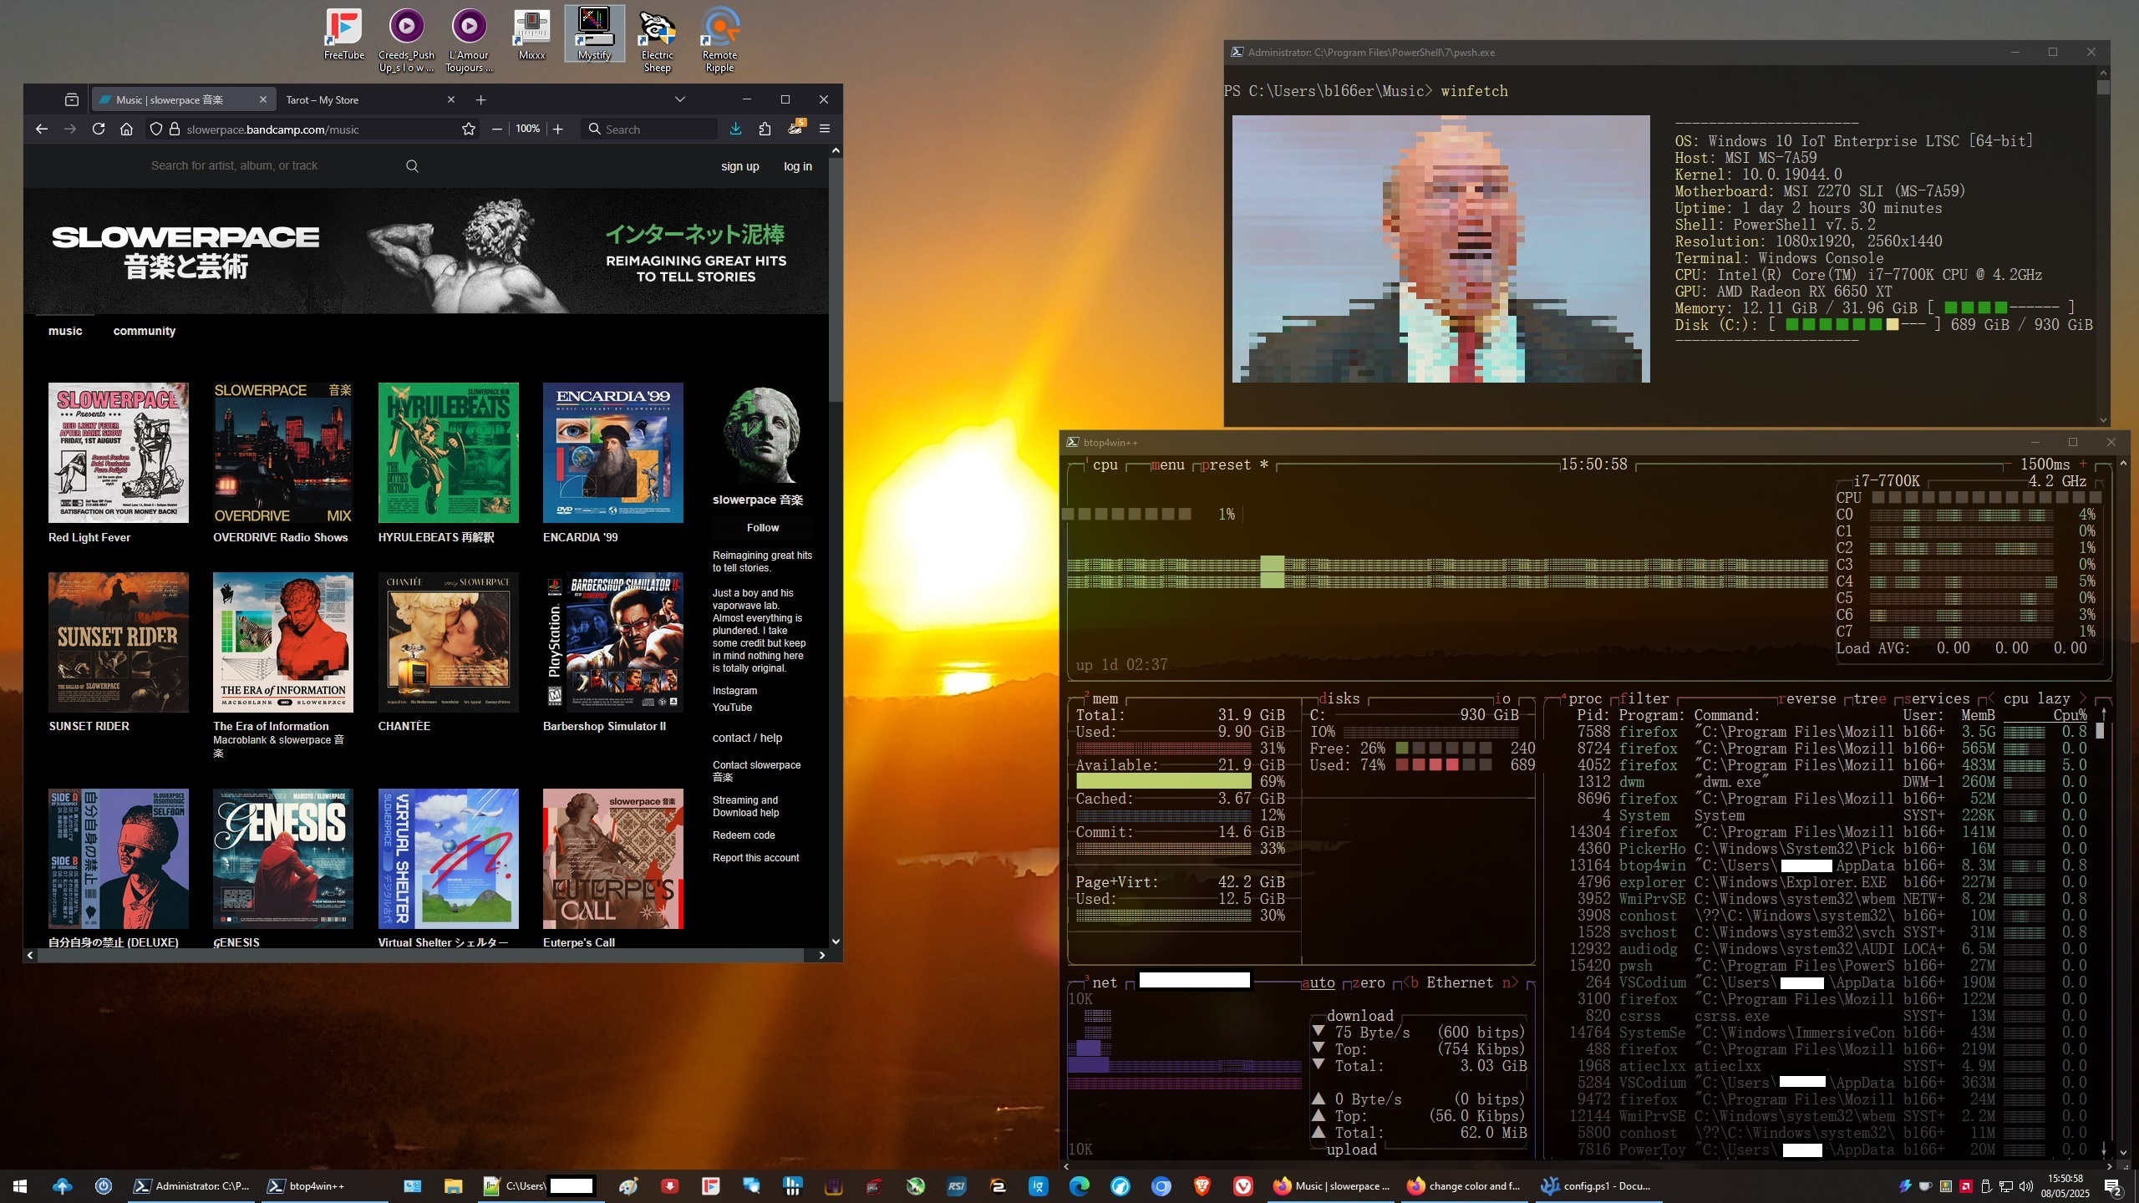Open the L'Amour Toujours media file icon
This screenshot has height=1203, width=2139.
[469, 40]
